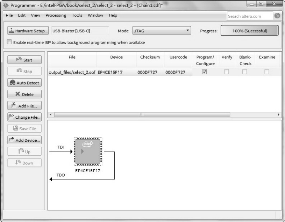285x222 pixels.
Task: Enable real-time ISP checkbox
Action: pyautogui.click(x=9, y=42)
